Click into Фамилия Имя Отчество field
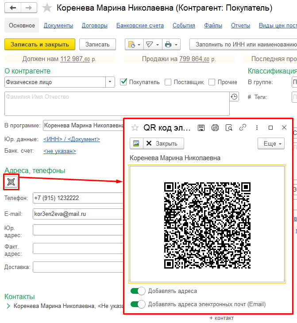This screenshot has height=323, width=297. click(x=117, y=104)
